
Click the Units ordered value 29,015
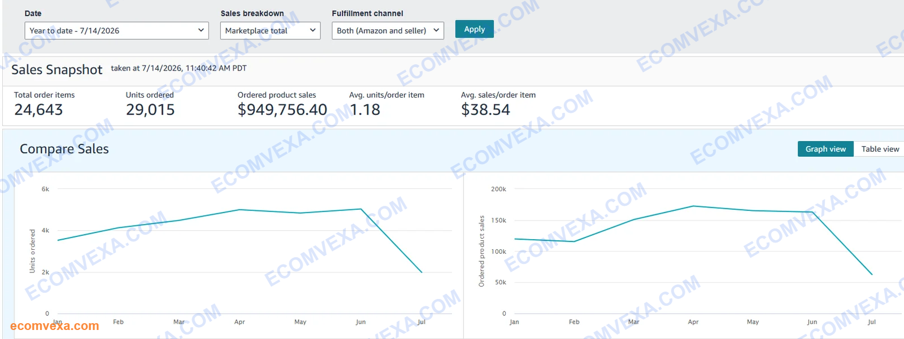click(150, 109)
